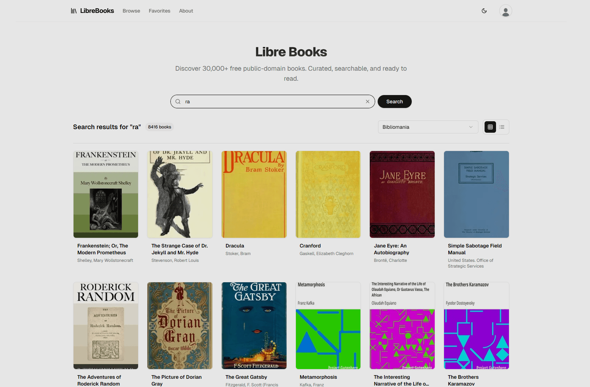Go to the Favorites page
The image size is (590, 387).
click(x=159, y=11)
